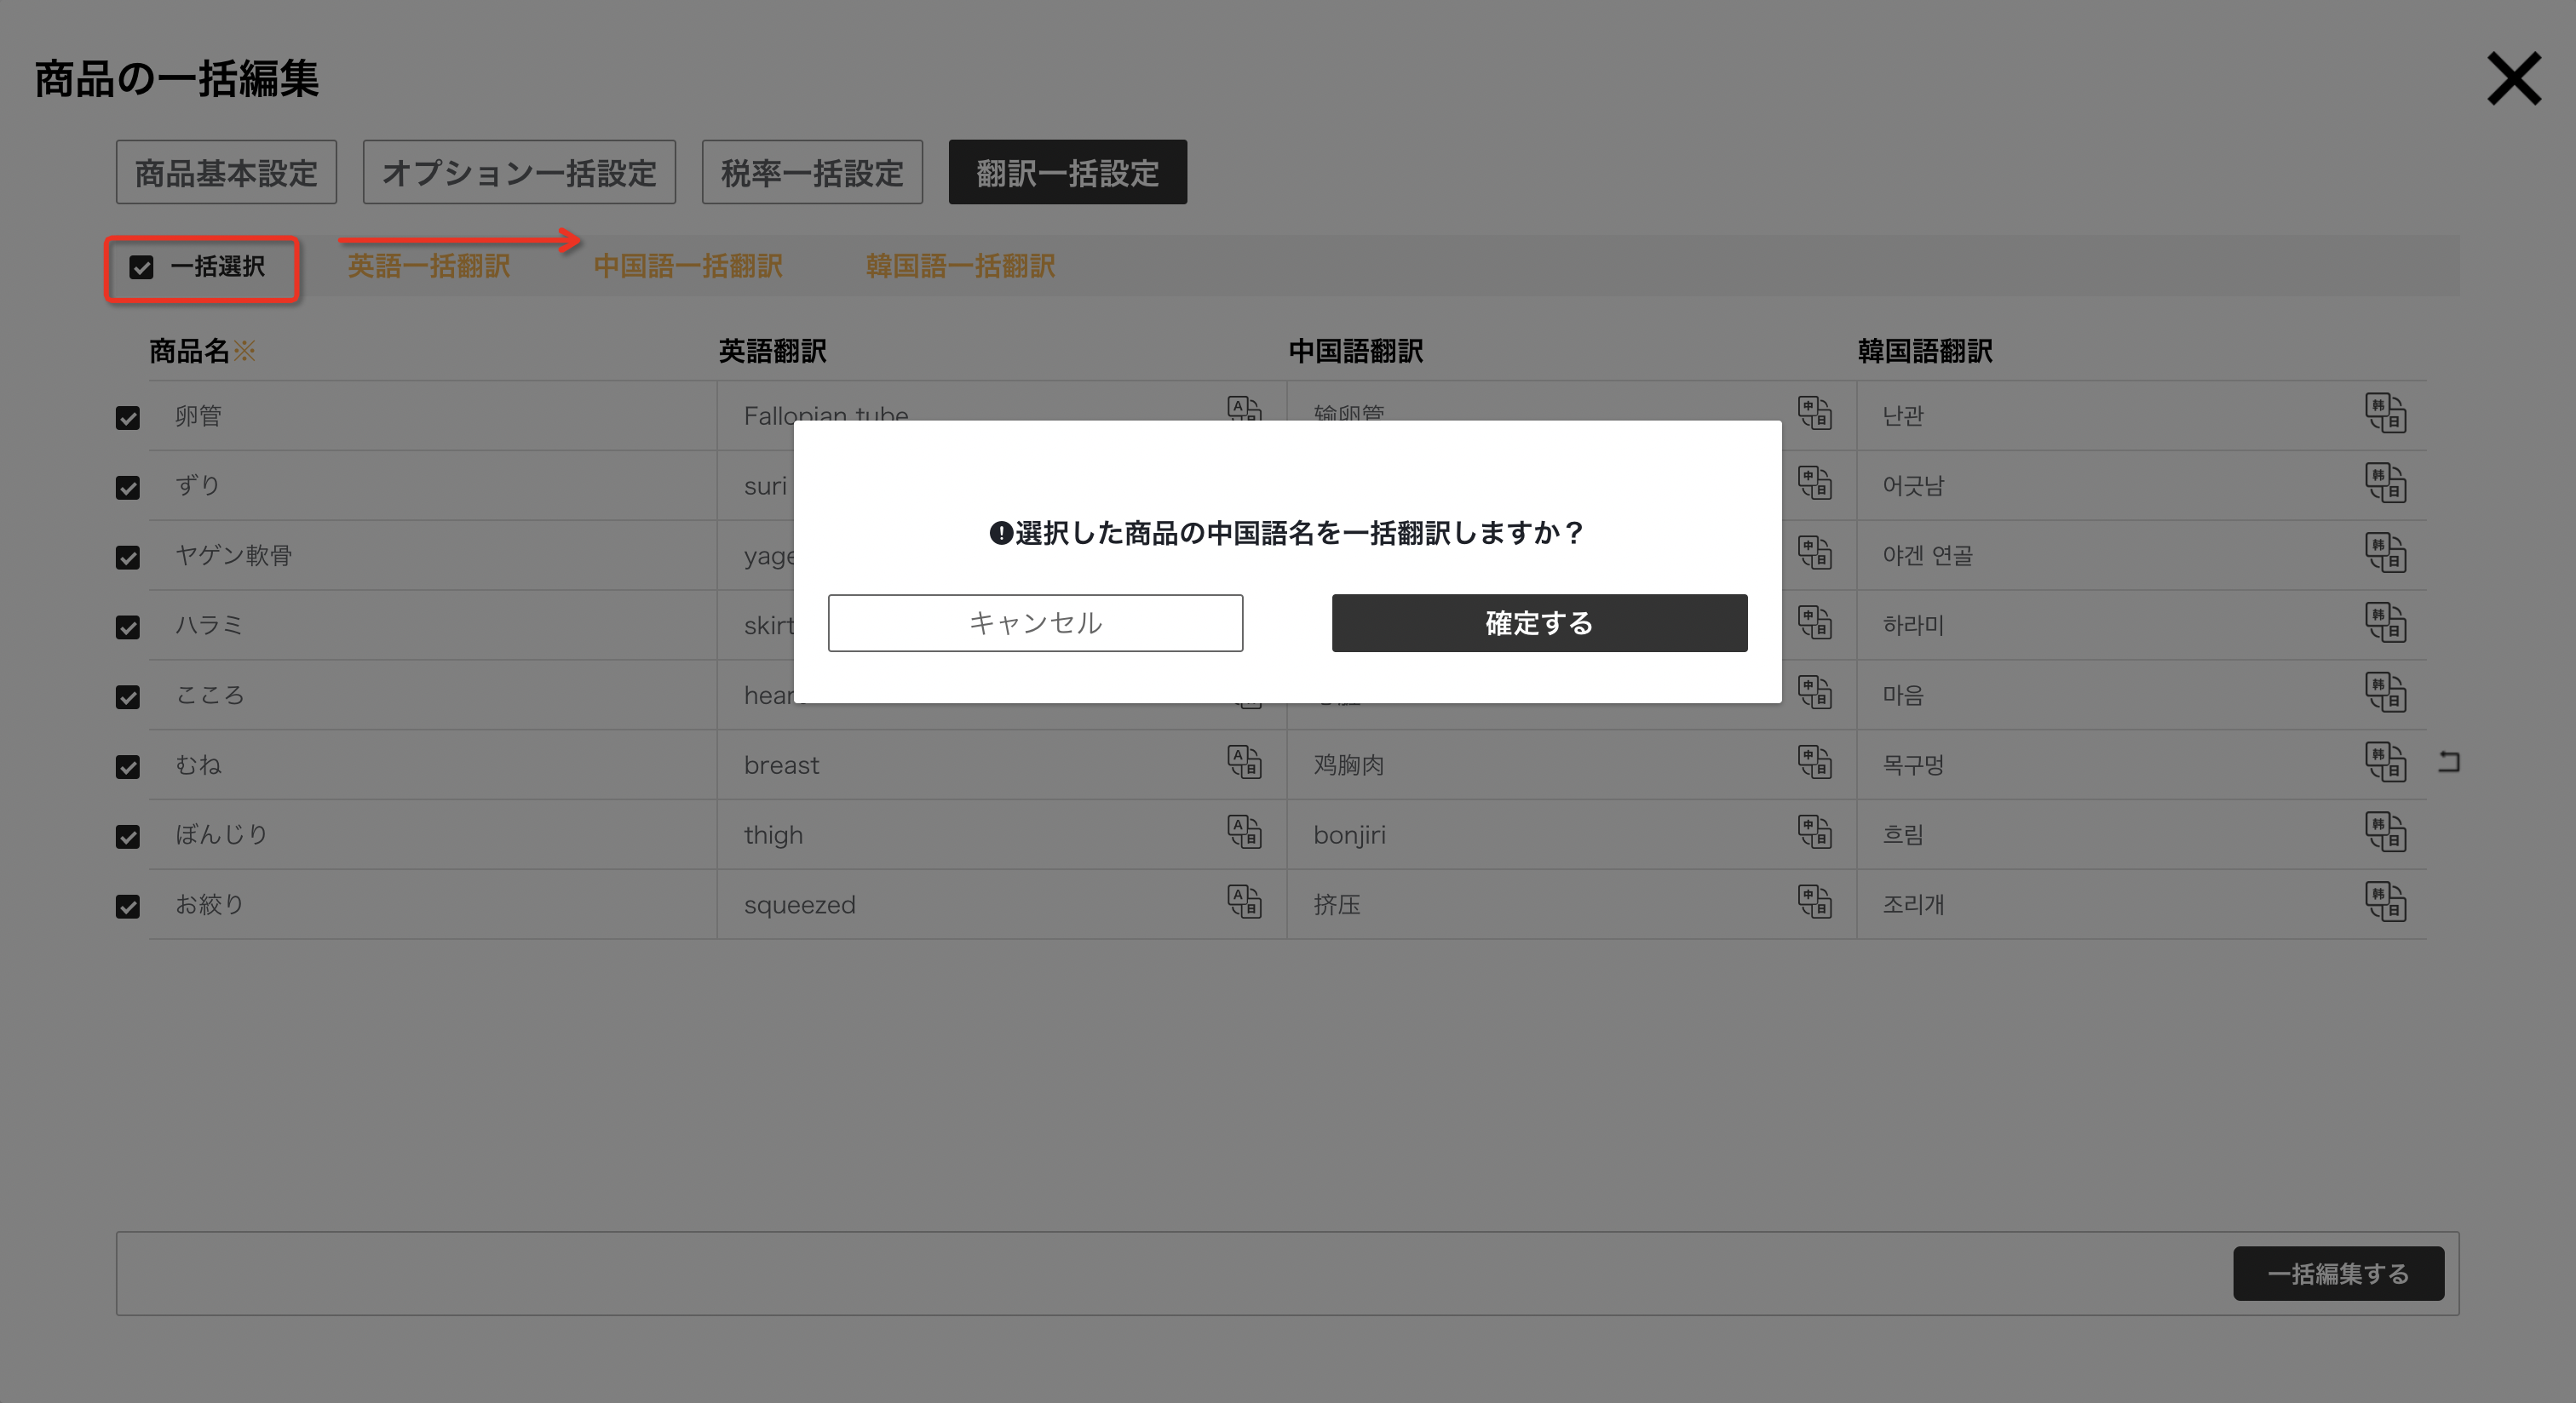
Task: Click the 英語翻訳 column header
Action: tap(772, 351)
